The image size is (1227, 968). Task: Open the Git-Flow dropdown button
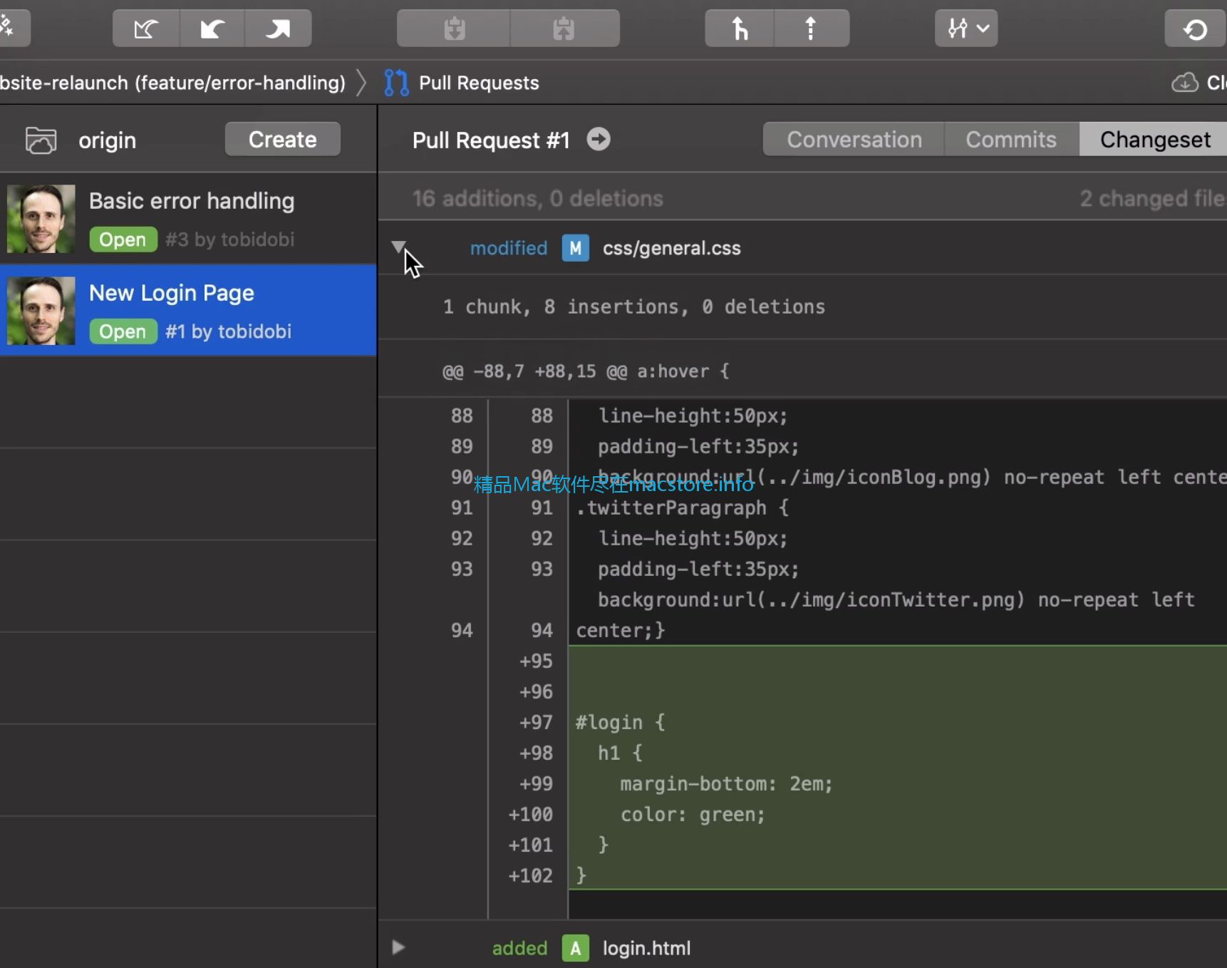click(x=966, y=29)
